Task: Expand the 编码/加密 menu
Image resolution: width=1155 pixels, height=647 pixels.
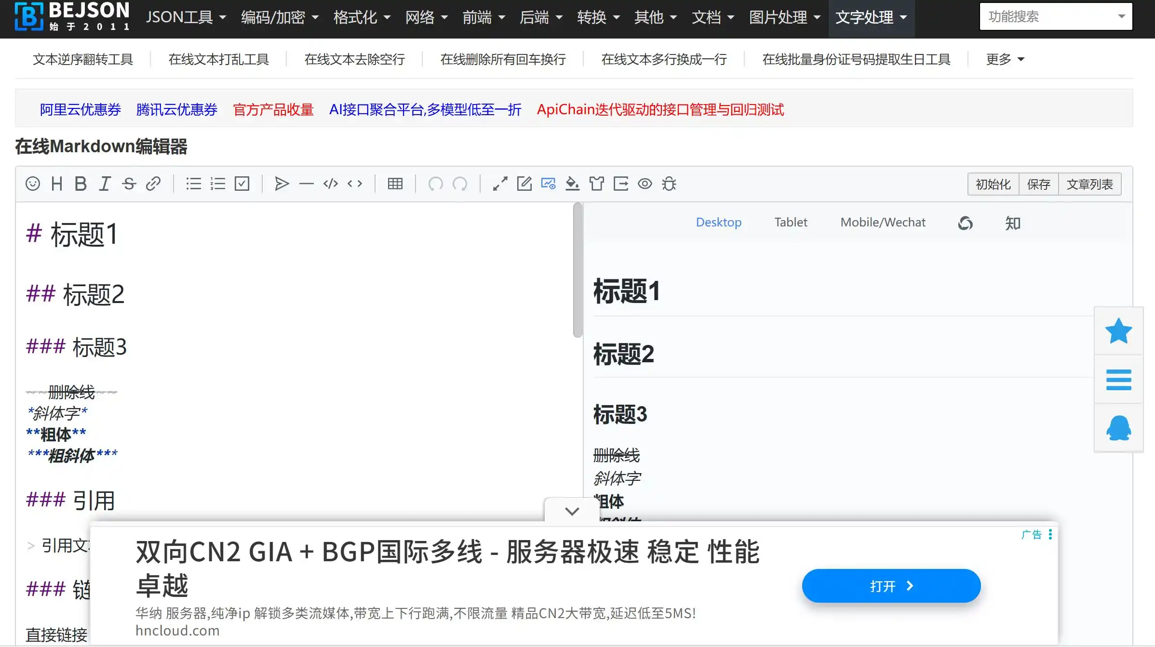Action: (280, 17)
